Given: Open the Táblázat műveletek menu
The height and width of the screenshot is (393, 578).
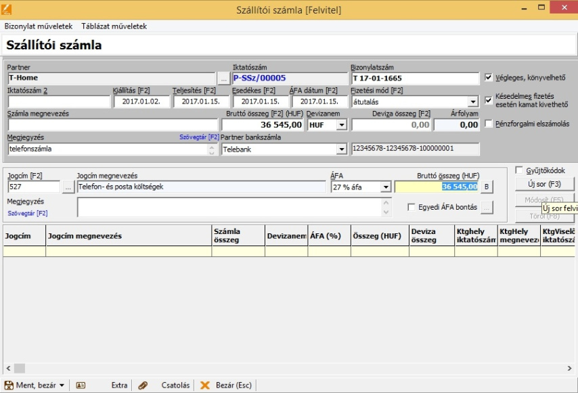Looking at the screenshot, I should 114,26.
